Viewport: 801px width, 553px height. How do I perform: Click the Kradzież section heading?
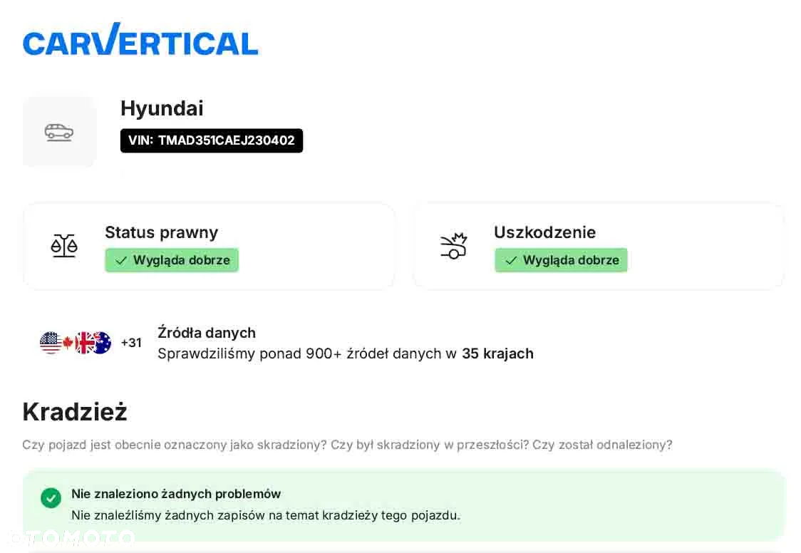pyautogui.click(x=75, y=412)
